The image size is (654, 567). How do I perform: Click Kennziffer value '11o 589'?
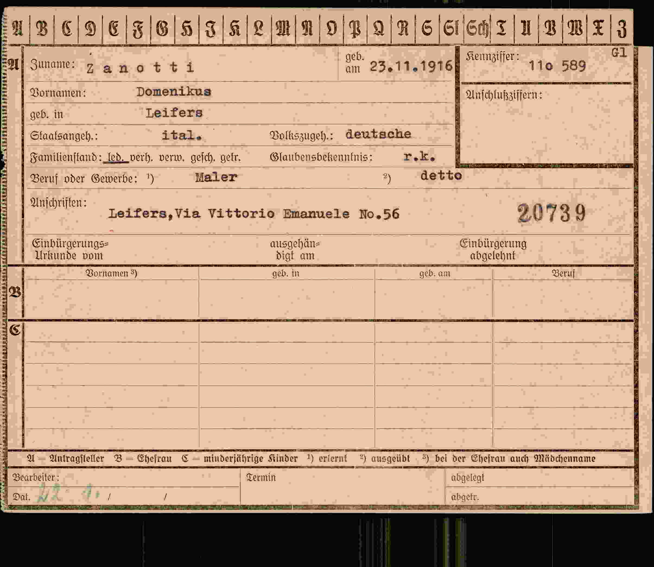click(x=557, y=65)
